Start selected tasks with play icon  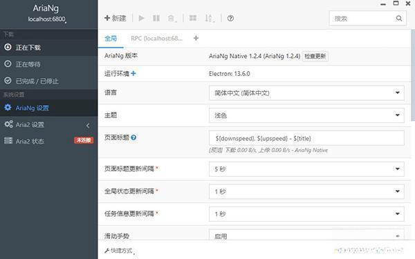click(x=141, y=18)
